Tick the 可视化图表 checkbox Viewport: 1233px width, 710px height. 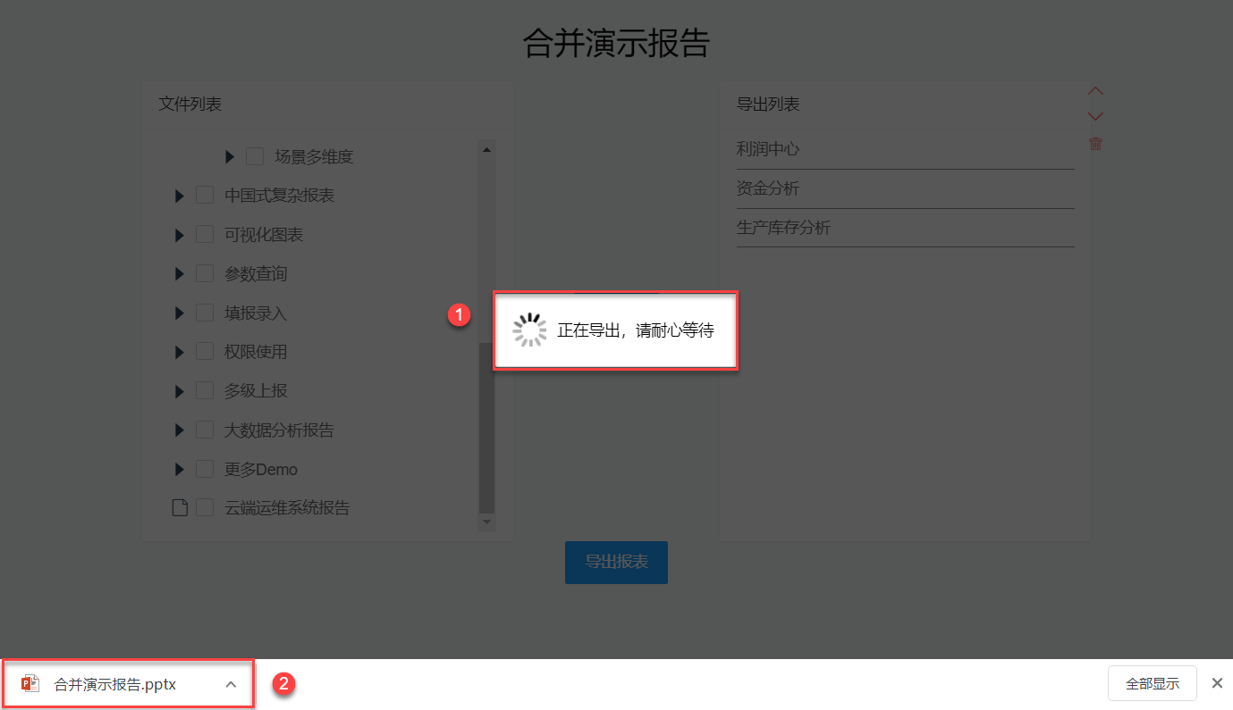[205, 235]
